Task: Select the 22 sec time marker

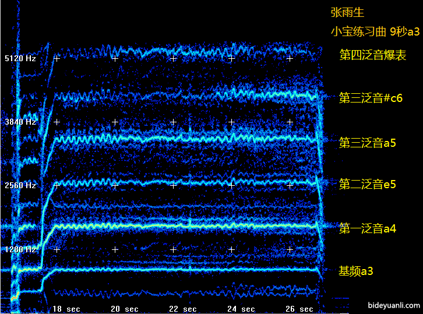Action: click(x=182, y=308)
